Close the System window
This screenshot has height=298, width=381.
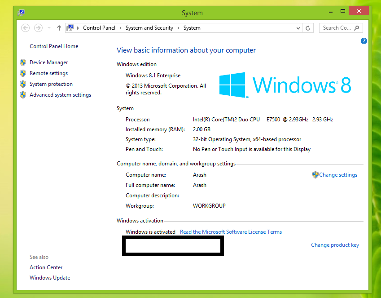[x=359, y=11]
